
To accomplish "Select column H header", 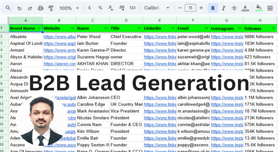I will pyautogui.click(x=260, y=20).
